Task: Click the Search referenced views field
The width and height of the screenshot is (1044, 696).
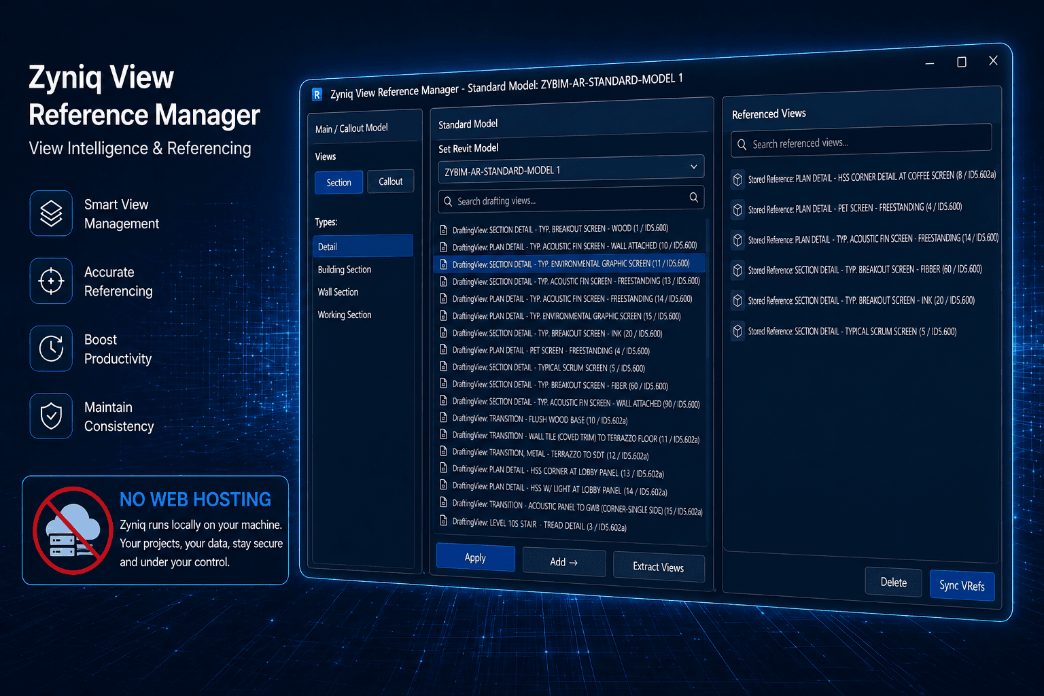Action: 861,141
